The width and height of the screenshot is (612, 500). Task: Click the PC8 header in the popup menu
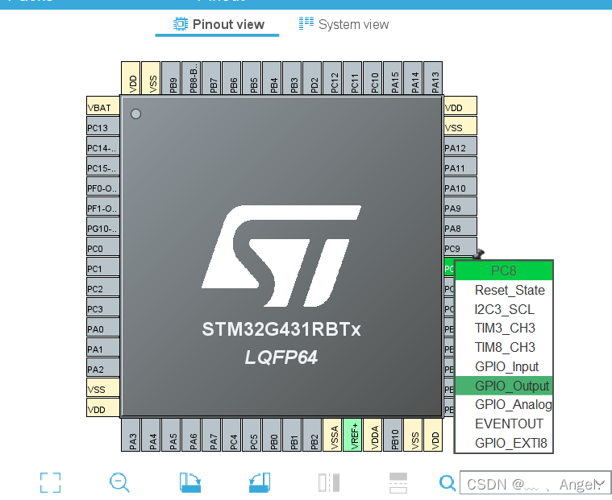coord(504,271)
